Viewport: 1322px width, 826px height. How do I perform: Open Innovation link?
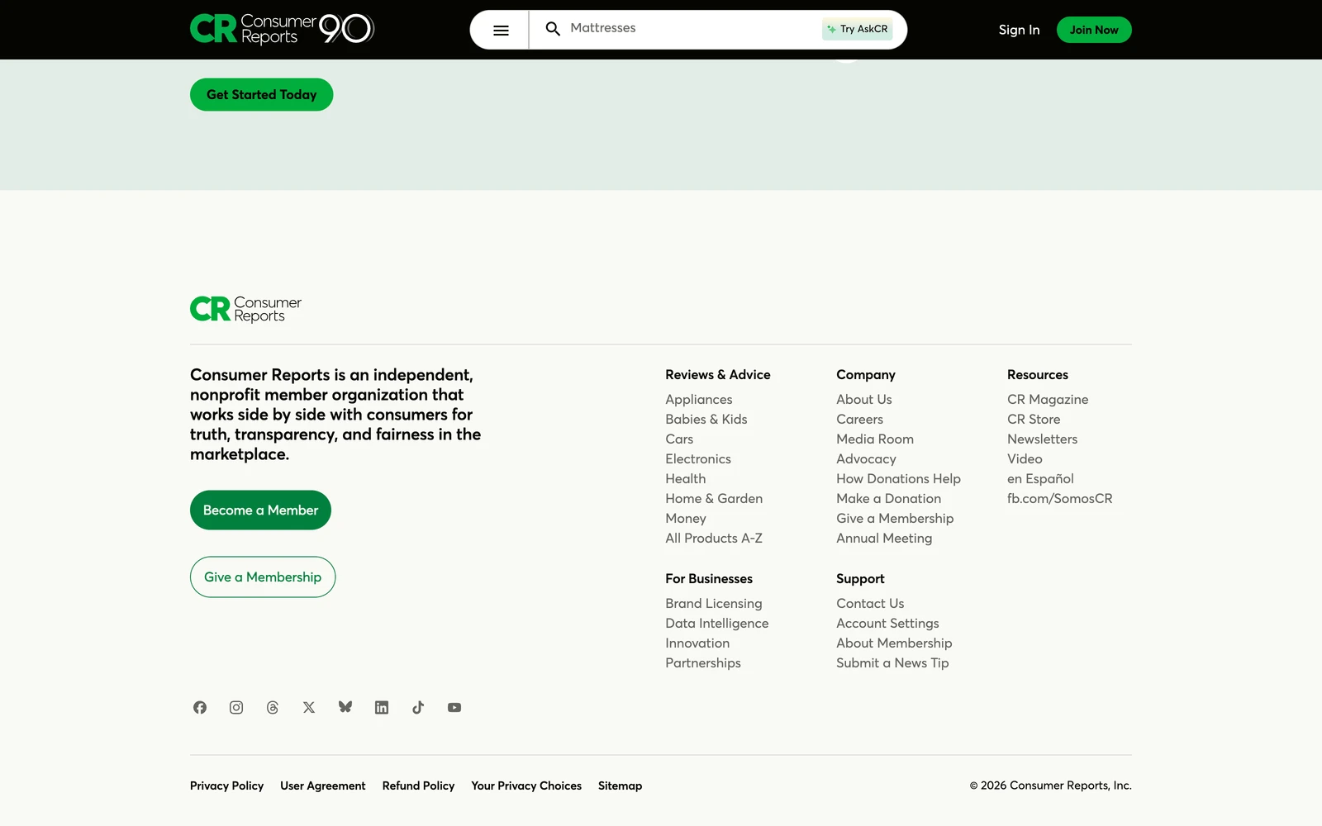click(x=697, y=643)
